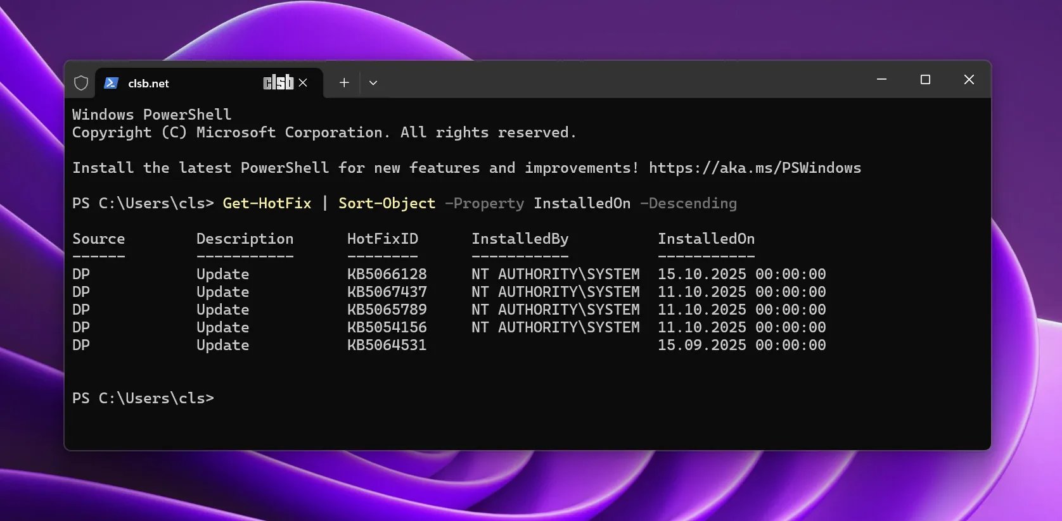
Task: Close the clsb.net tab
Action: pyautogui.click(x=304, y=83)
